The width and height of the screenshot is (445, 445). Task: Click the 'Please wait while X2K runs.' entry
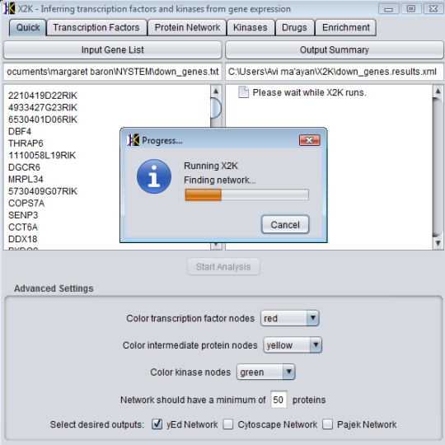pyautogui.click(x=309, y=92)
